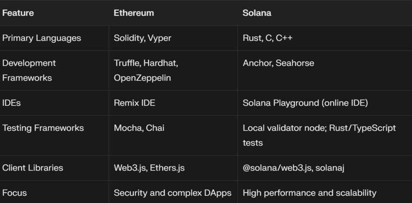Click the Solidity, Vyper cell
The width and height of the screenshot is (412, 203).
coord(143,38)
